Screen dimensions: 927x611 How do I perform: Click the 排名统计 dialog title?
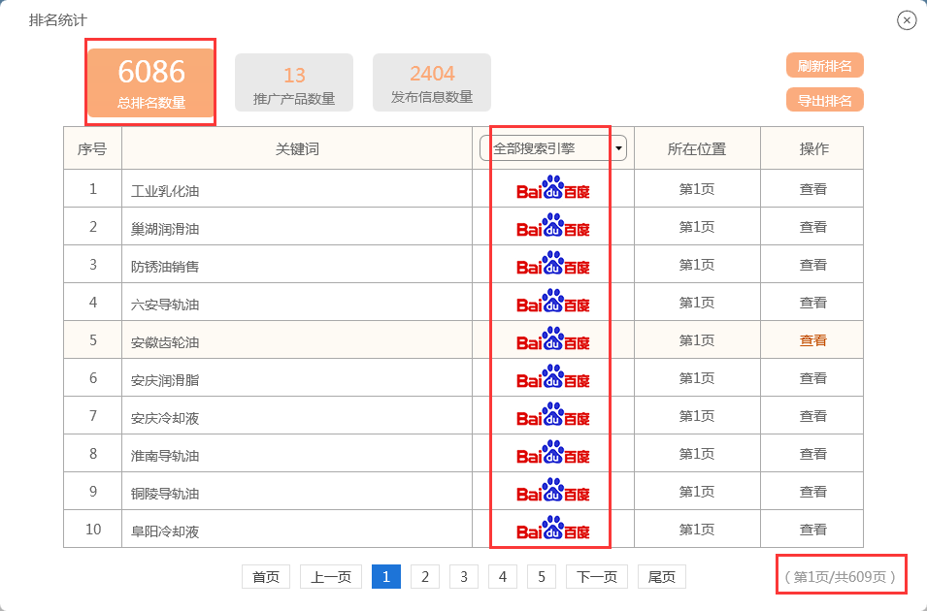click(x=58, y=20)
